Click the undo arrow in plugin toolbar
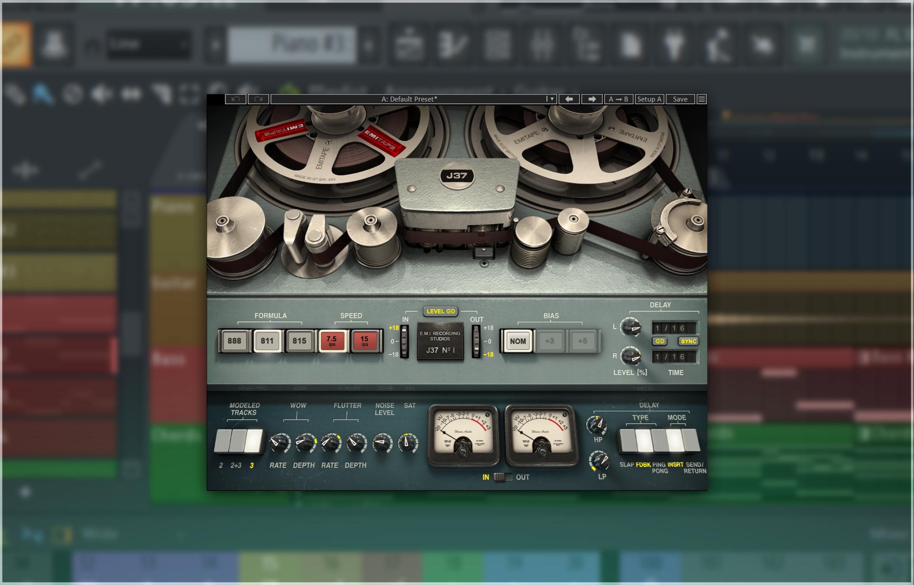 235,99
